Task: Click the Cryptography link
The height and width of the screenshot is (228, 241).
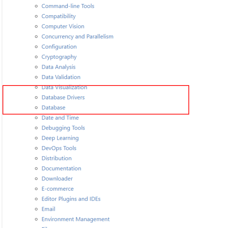Action: click(x=59, y=57)
